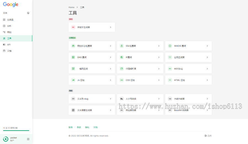The image size is (248, 144).
Task: Click the 隐私 footer link
Action: [x=87, y=127]
